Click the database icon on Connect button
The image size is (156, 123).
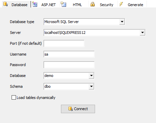[71, 109]
